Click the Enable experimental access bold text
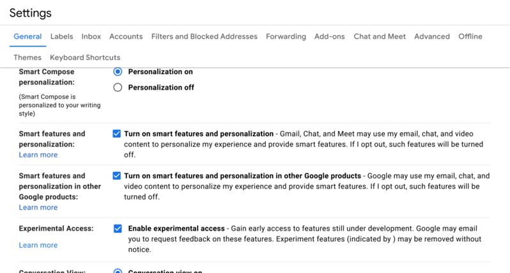Screen dimensions: 510x273 [x=176, y=228]
